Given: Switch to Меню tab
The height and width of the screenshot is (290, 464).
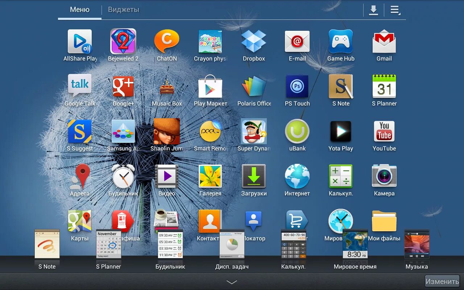Looking at the screenshot, I should [80, 10].
